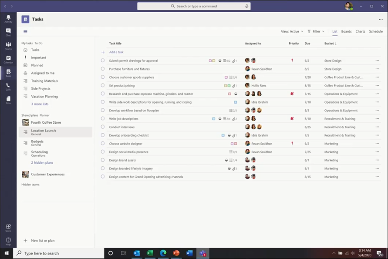Mark Submit permit drawings for approval complete
Image resolution: width=388 pixels, height=259 pixels.
click(x=103, y=61)
